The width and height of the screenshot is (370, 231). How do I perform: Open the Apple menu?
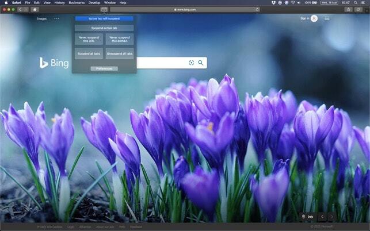(6, 3)
